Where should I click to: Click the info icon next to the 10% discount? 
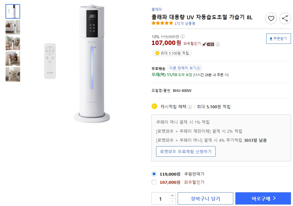pos(182,36)
